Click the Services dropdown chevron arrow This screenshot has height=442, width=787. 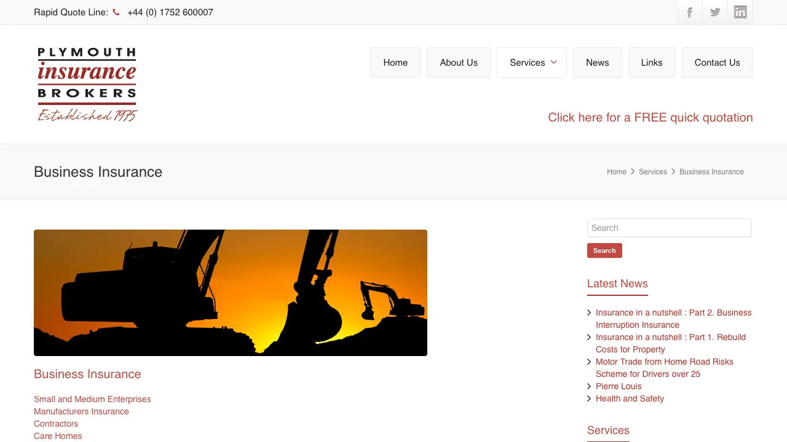pos(553,62)
